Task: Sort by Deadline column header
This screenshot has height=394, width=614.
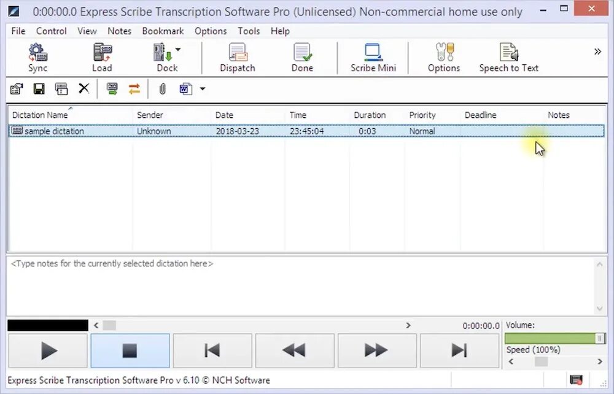Action: point(502,115)
